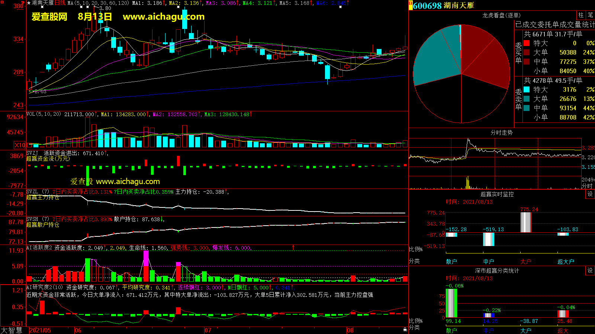Screen dimensions: 595x334
Task: Click the star icon before 湖南天雁 title
Action: pos(29,3)
